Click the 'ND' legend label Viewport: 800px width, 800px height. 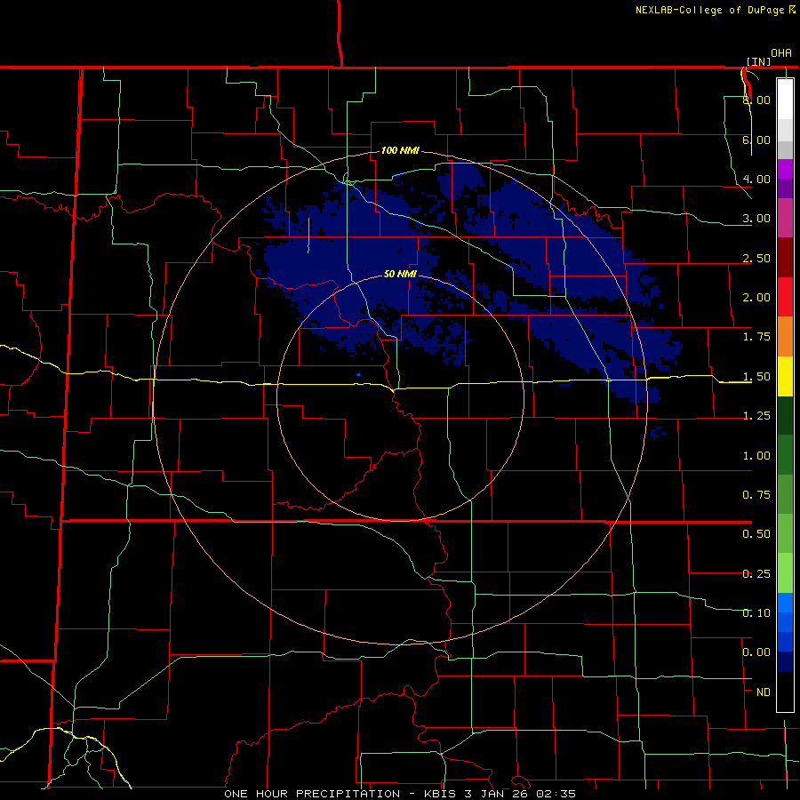[764, 692]
